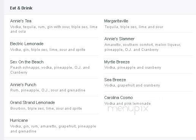196x140 pixels.
Task: Click the Margaritaville 'Tequila, triple sec' description
Action: [x=134, y=27]
